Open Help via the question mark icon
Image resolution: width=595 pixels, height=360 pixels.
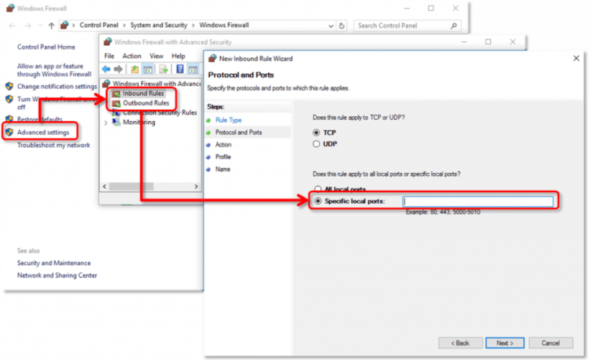(x=180, y=69)
